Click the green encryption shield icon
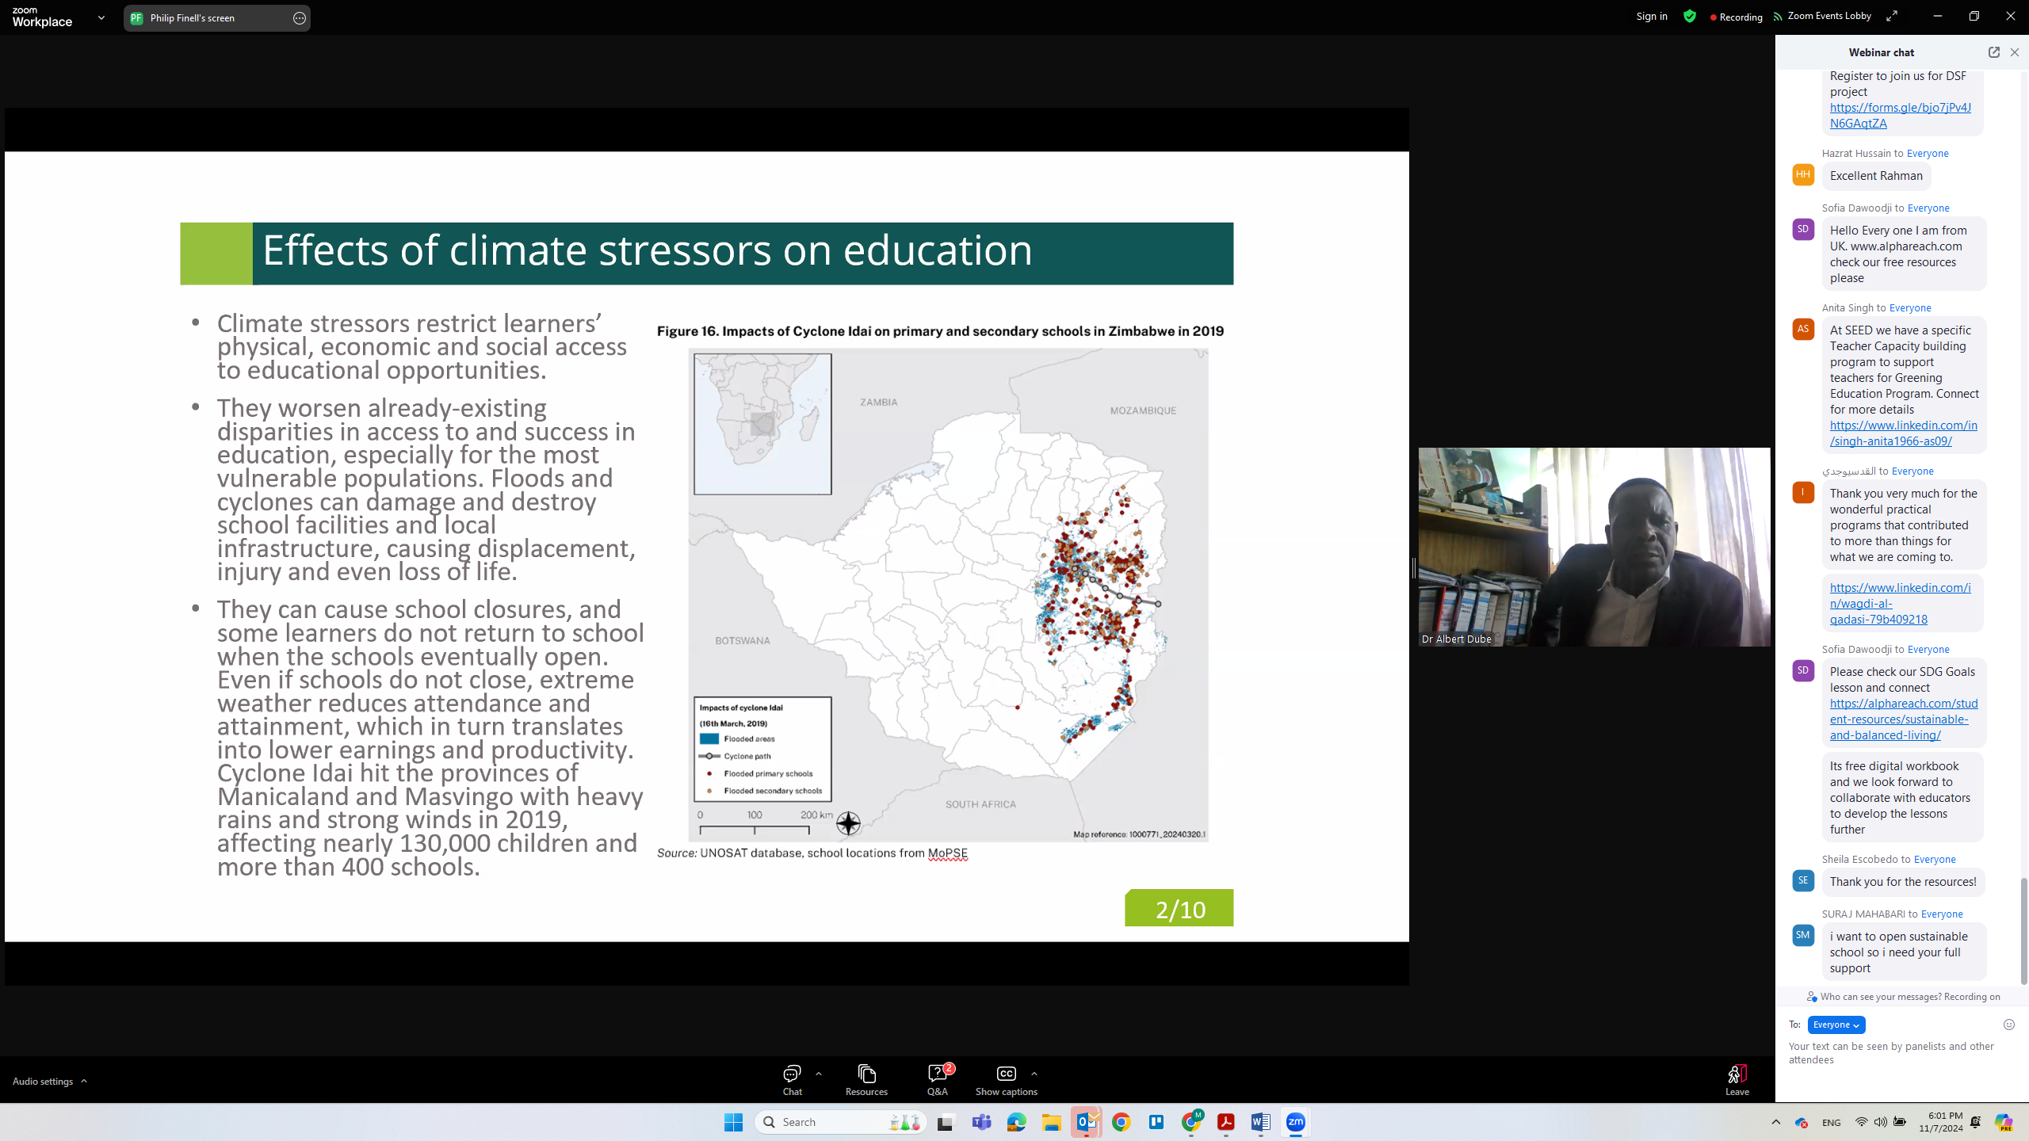 1690,17
